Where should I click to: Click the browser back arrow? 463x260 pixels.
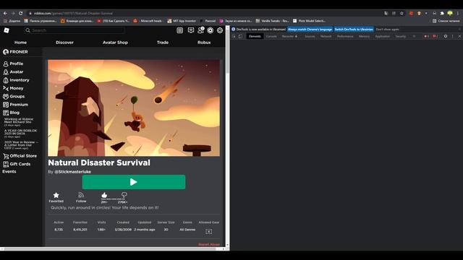point(5,13)
